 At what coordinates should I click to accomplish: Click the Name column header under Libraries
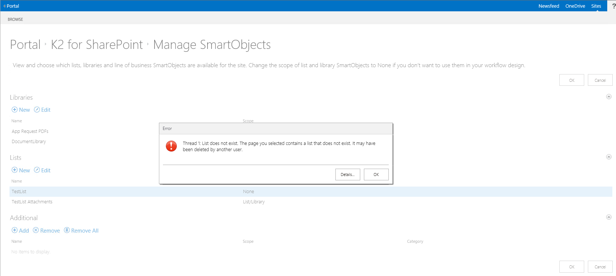click(16, 121)
